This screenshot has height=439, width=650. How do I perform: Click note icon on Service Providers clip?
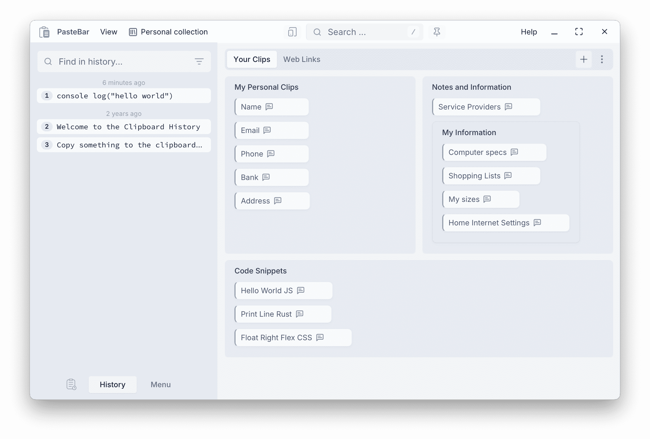[x=508, y=107]
